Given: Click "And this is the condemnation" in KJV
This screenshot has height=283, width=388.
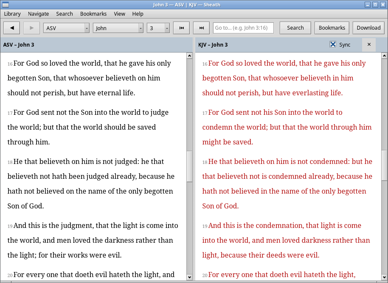Looking at the screenshot, I should click(x=256, y=225).
